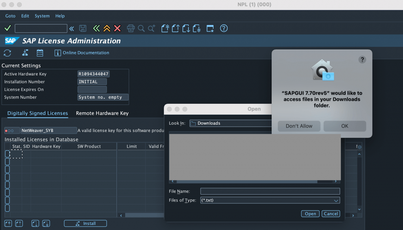Click the question-mark help icon in the permission dialog
The height and width of the screenshot is (230, 403).
pyautogui.click(x=362, y=60)
